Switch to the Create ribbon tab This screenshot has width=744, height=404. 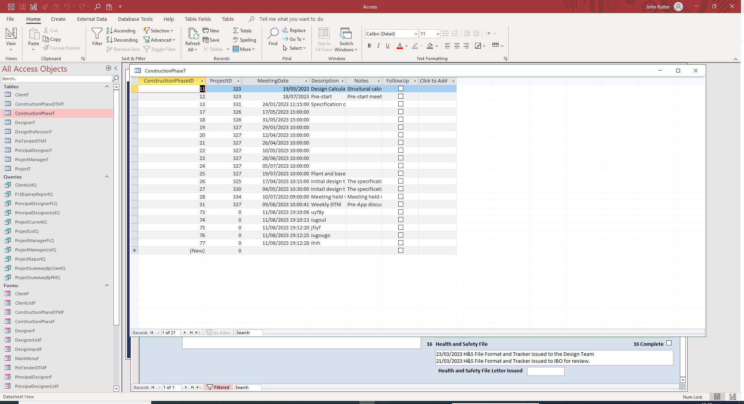coord(58,19)
